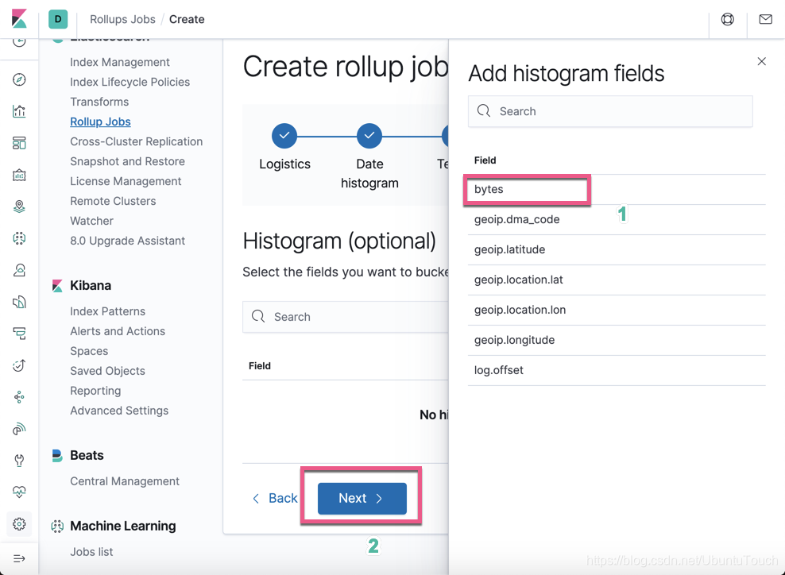Select the geoip.latitude field
Screen dimensions: 785x575
click(x=617, y=249)
